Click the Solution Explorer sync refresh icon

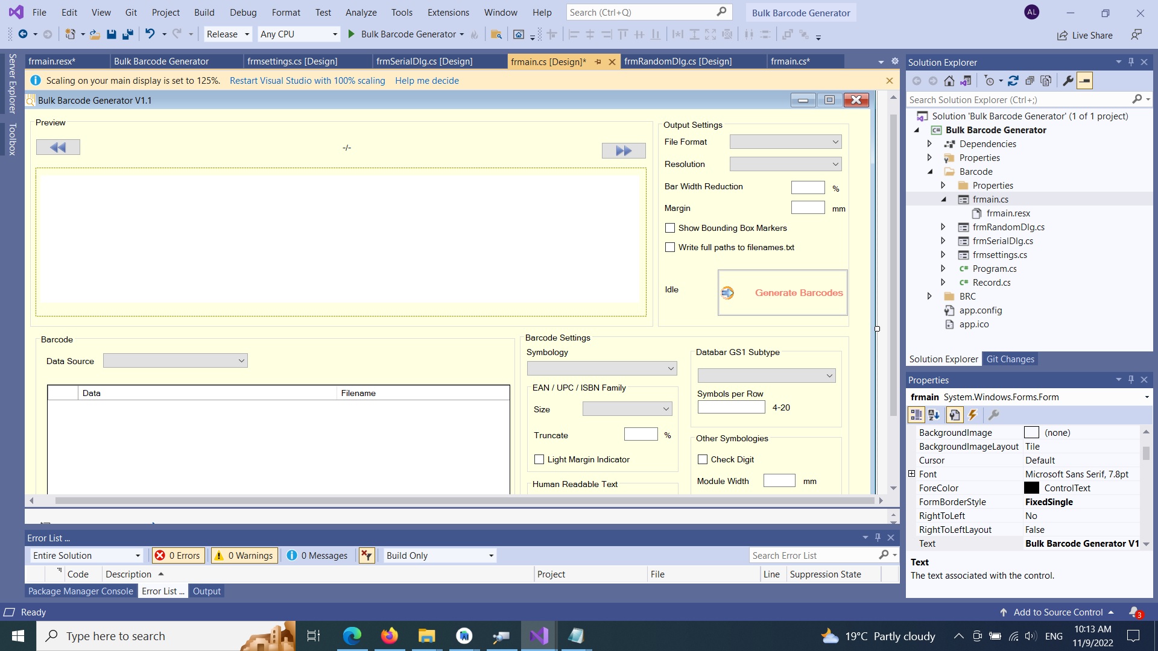(1013, 81)
